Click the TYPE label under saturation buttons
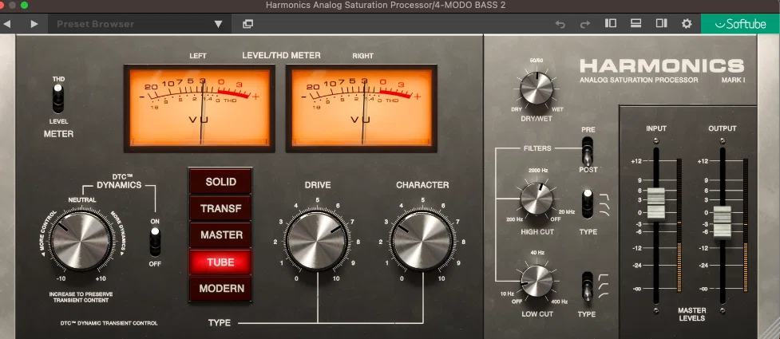This screenshot has width=780, height=339. 220,323
